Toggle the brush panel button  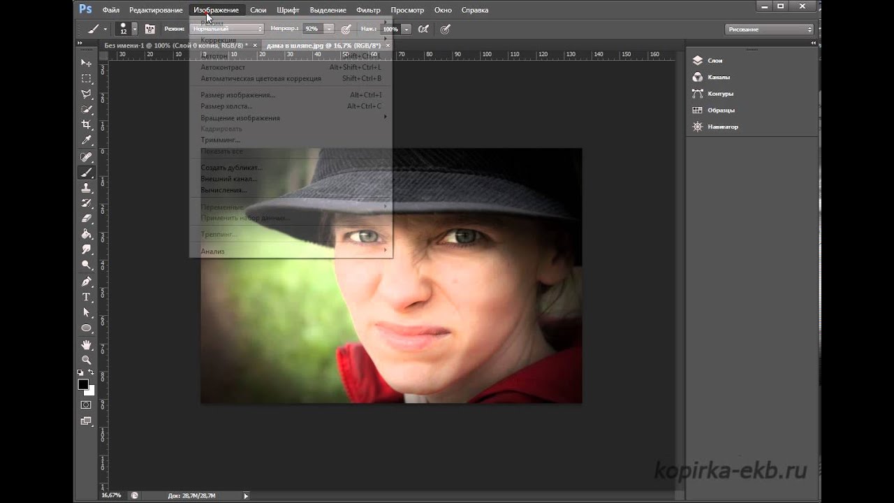click(x=149, y=29)
